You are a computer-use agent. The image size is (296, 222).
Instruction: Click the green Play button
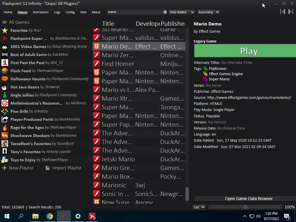pyautogui.click(x=245, y=51)
